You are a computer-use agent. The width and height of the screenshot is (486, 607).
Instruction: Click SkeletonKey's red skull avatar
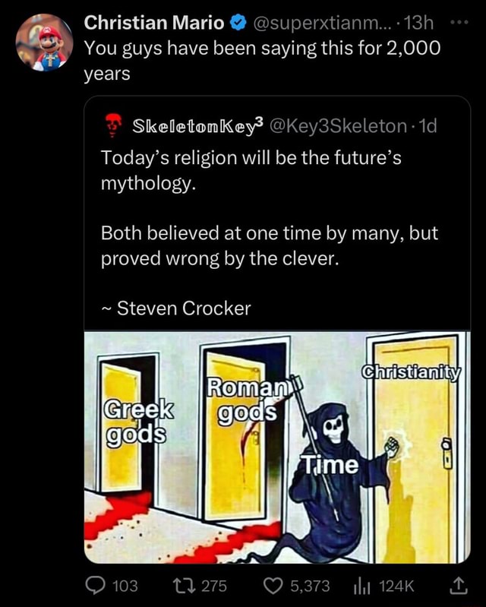click(113, 125)
